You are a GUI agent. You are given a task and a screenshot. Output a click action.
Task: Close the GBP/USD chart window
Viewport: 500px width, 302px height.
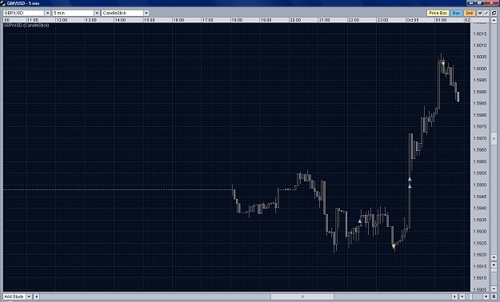click(x=491, y=3)
